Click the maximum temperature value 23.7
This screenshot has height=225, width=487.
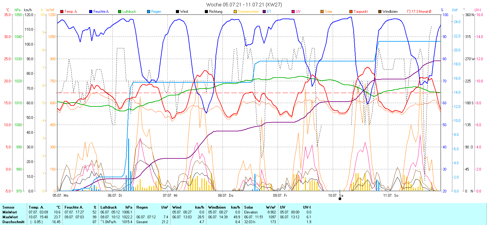point(57,217)
